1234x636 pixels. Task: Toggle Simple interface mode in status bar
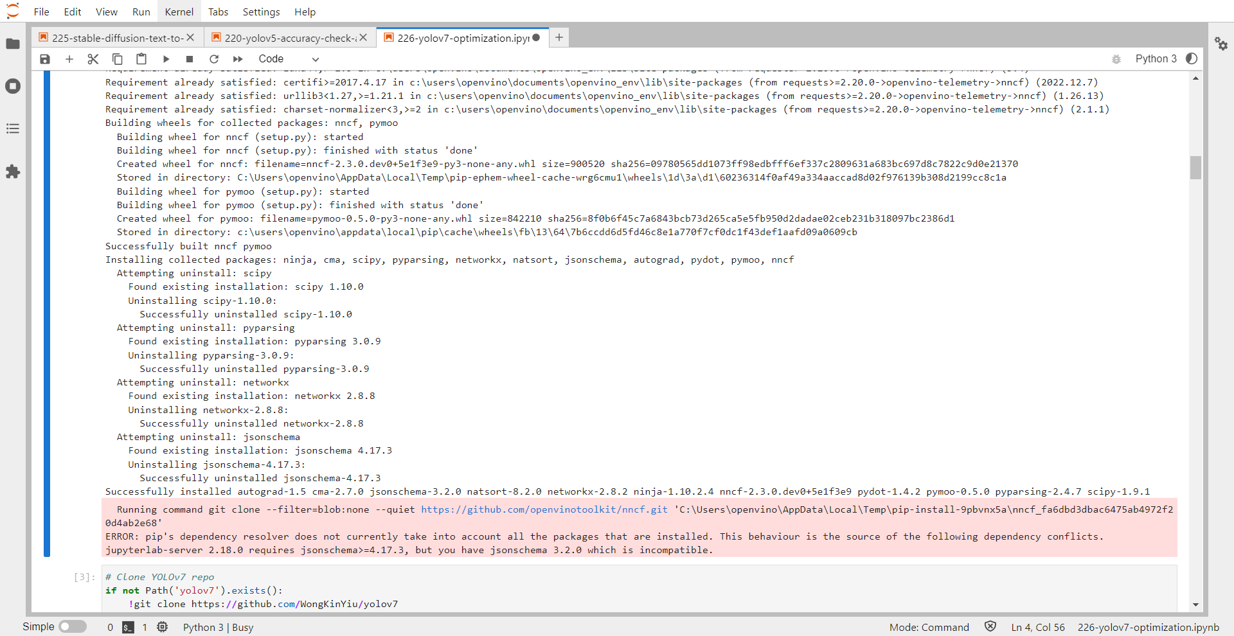[73, 626]
